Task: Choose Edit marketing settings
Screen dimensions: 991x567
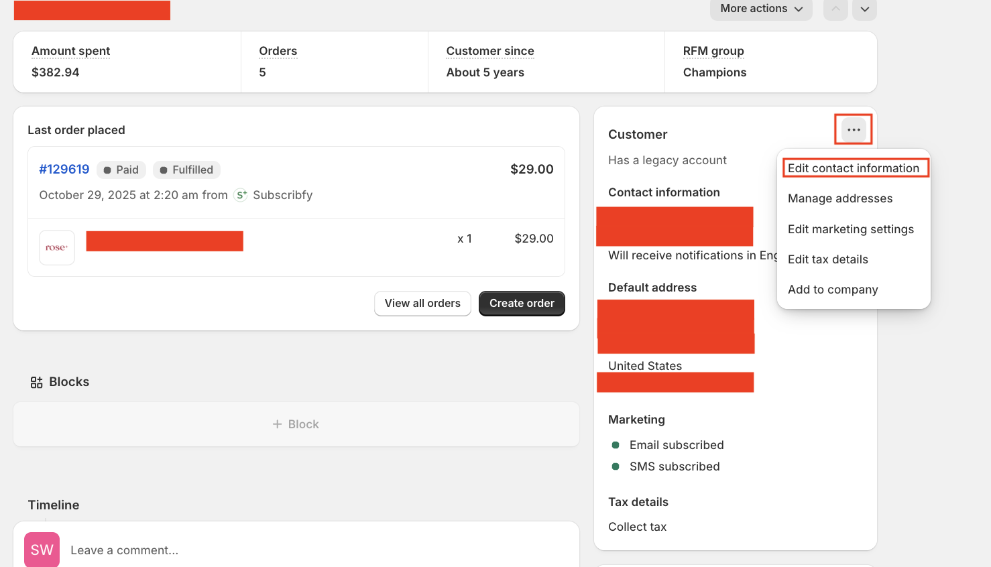Action: pos(851,229)
